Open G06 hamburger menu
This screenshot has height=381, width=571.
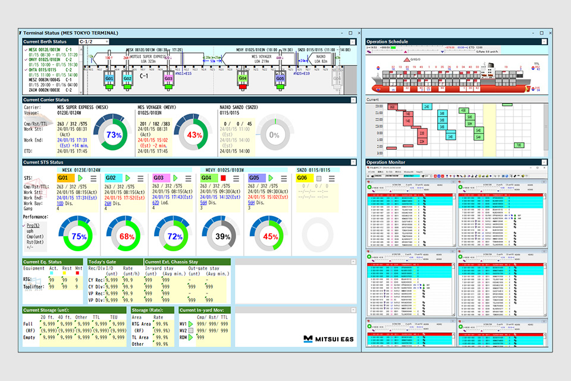pos(331,179)
